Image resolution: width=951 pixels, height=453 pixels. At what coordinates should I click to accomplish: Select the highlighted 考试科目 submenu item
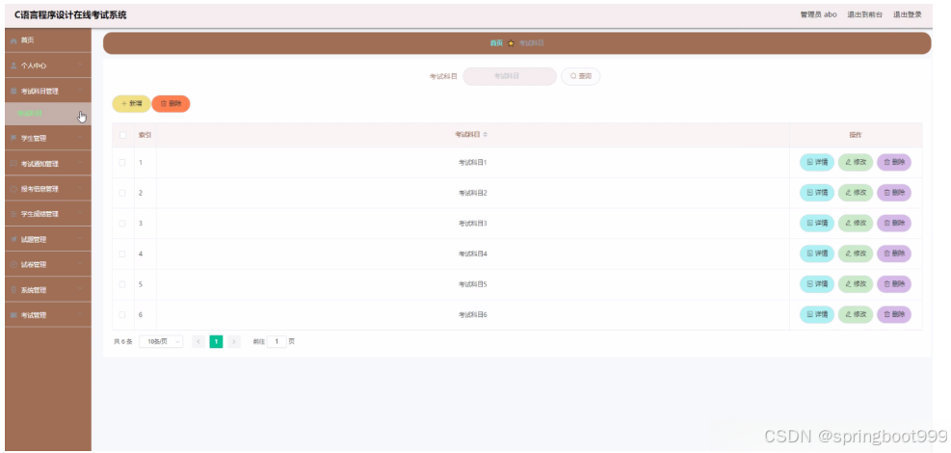coord(48,114)
